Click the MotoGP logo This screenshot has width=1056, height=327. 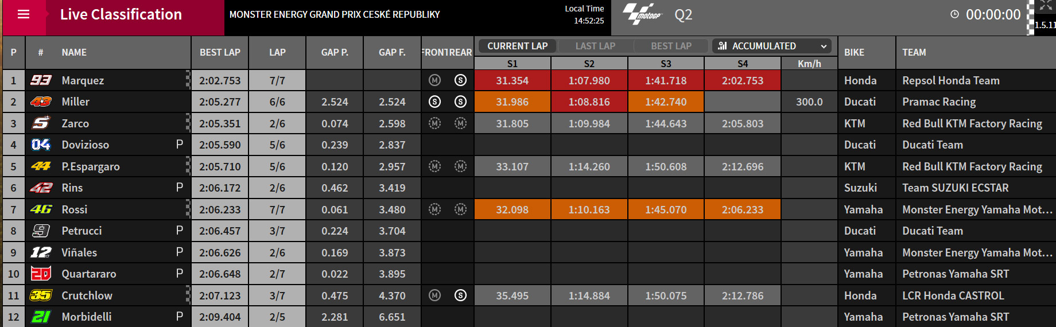[x=642, y=14]
